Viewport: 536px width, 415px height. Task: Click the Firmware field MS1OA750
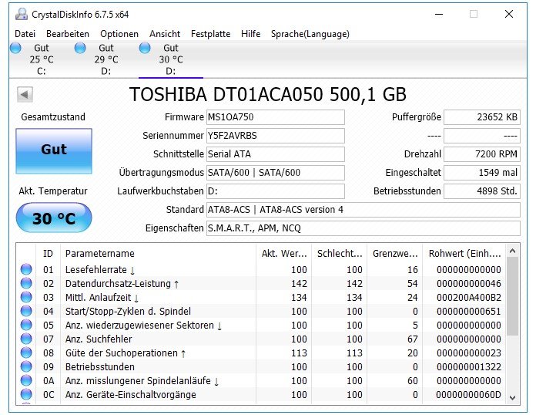[x=276, y=117]
